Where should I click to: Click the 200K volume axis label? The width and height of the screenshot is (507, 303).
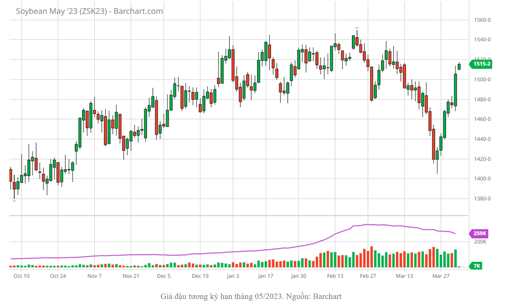click(480, 242)
